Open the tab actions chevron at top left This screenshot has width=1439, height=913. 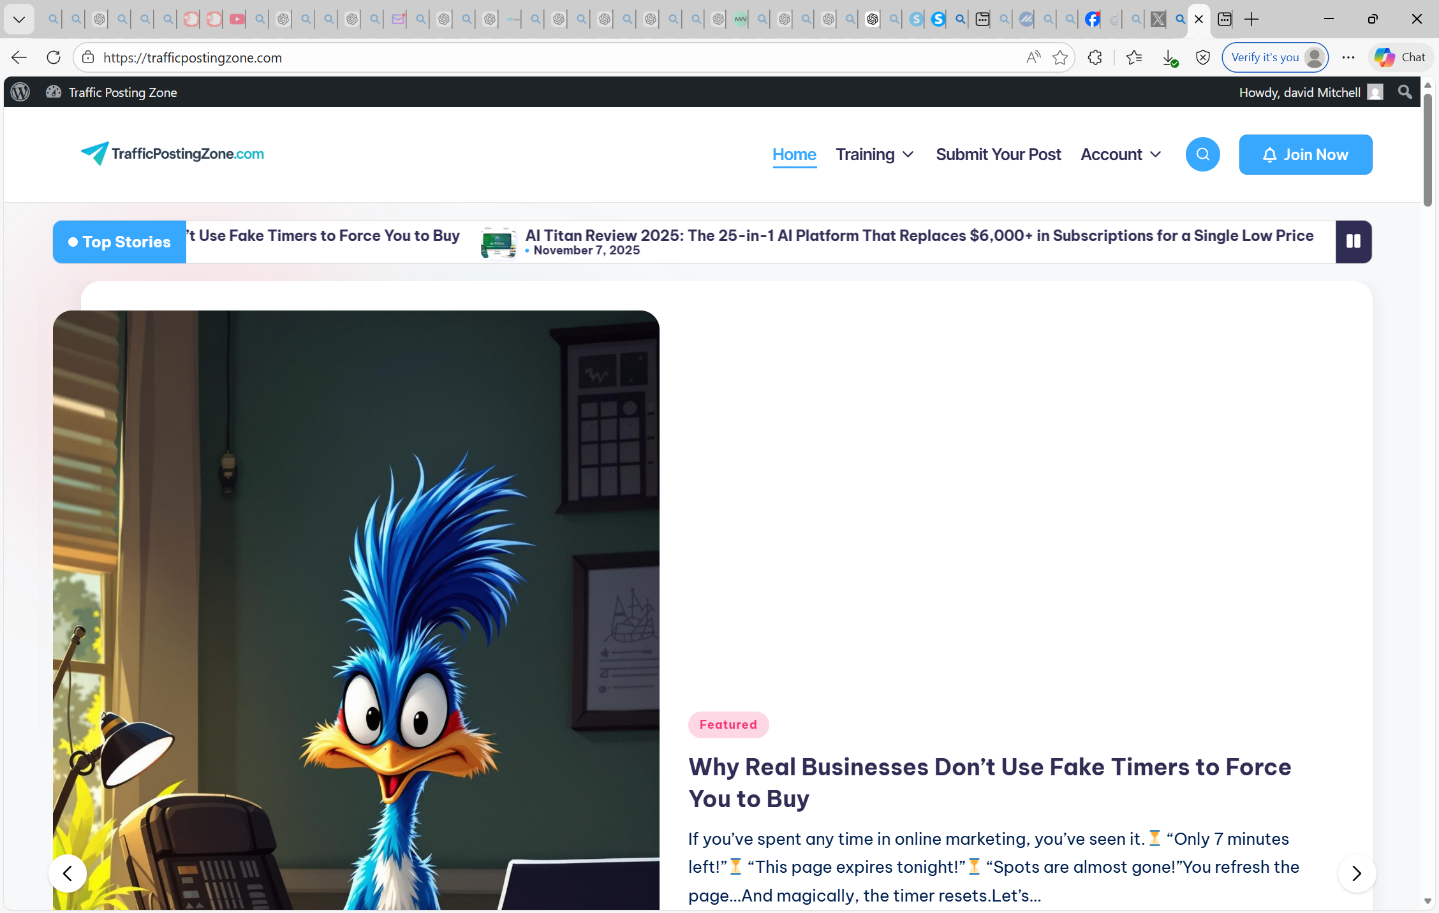click(18, 19)
